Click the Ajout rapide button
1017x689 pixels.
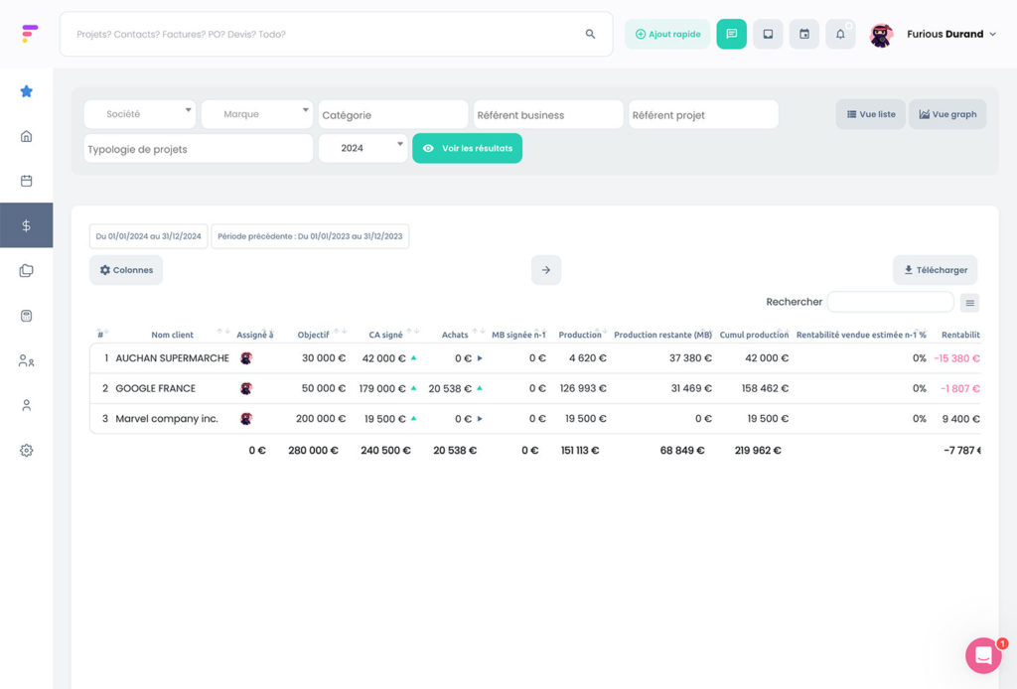point(667,34)
